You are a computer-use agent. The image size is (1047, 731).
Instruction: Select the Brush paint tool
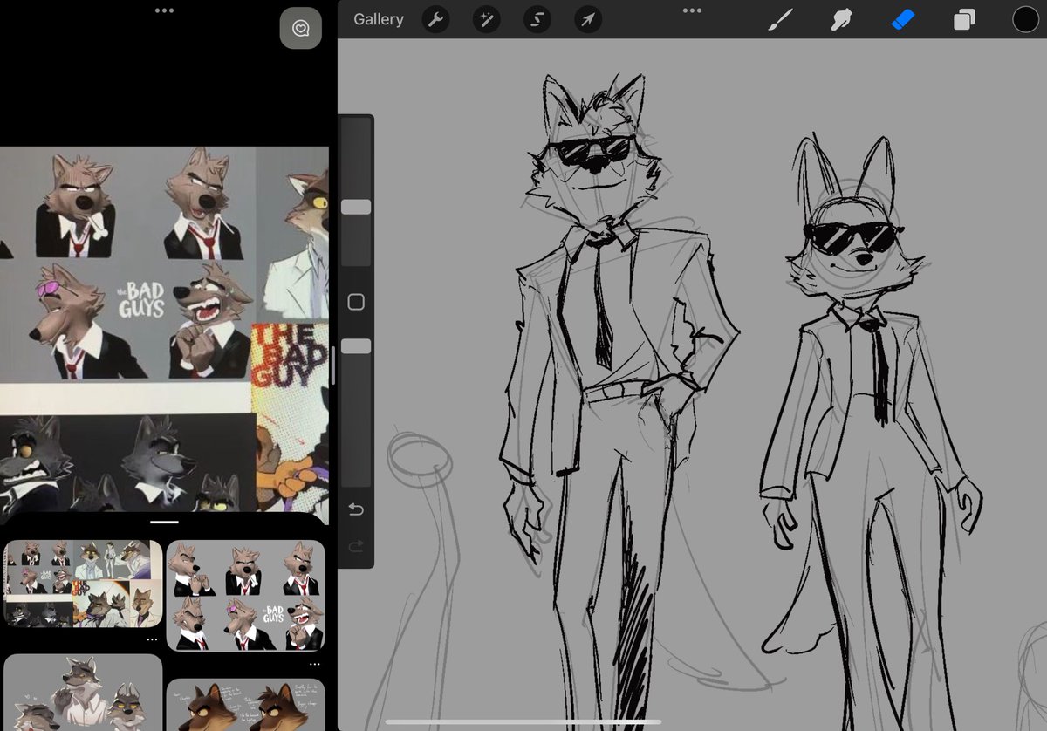coord(779,19)
